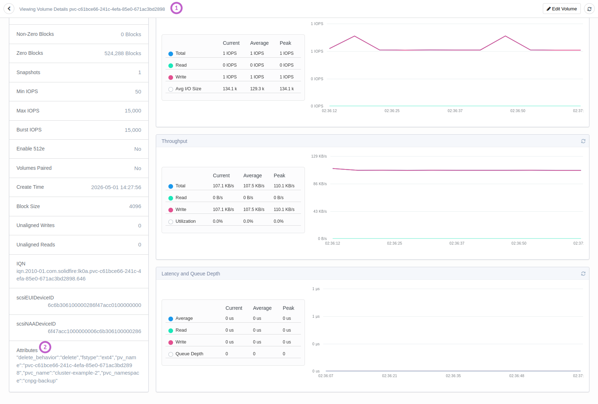Click the Block Size value 4096
Image resolution: width=598 pixels, height=404 pixels.
(x=135, y=206)
